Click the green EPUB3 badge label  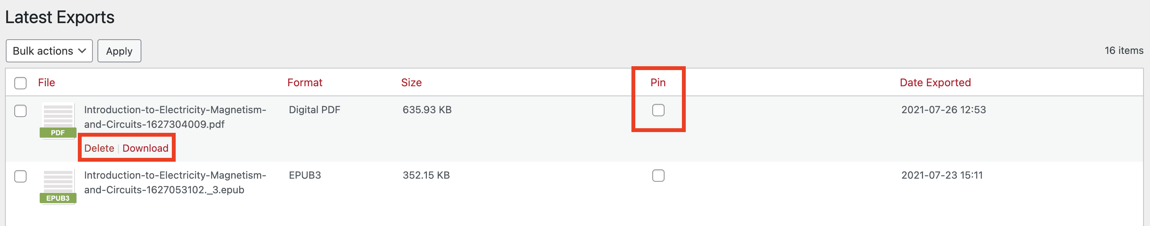(58, 198)
